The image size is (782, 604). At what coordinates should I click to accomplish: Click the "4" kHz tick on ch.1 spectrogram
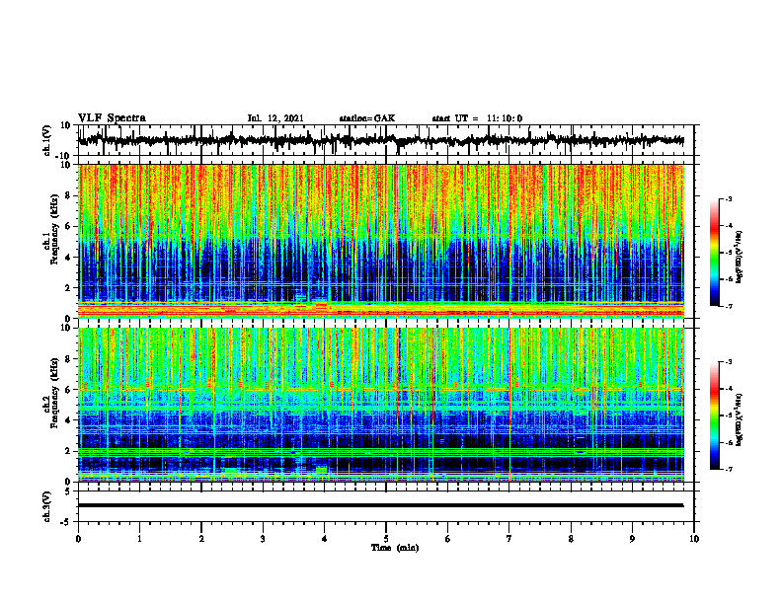pos(68,258)
